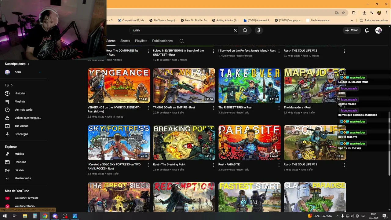The image size is (391, 220).
Task: Click the junin search input field
Action: point(182,30)
